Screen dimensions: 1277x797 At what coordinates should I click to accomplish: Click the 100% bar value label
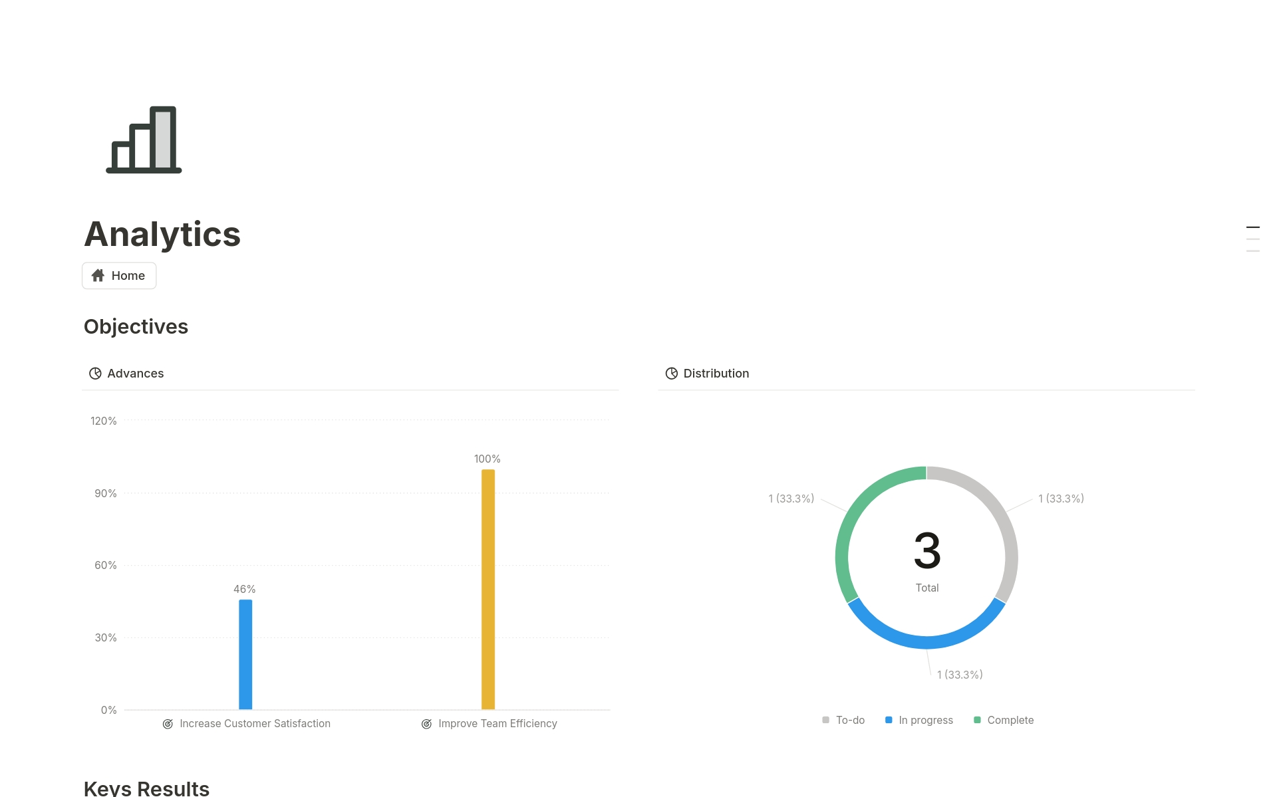point(487,459)
